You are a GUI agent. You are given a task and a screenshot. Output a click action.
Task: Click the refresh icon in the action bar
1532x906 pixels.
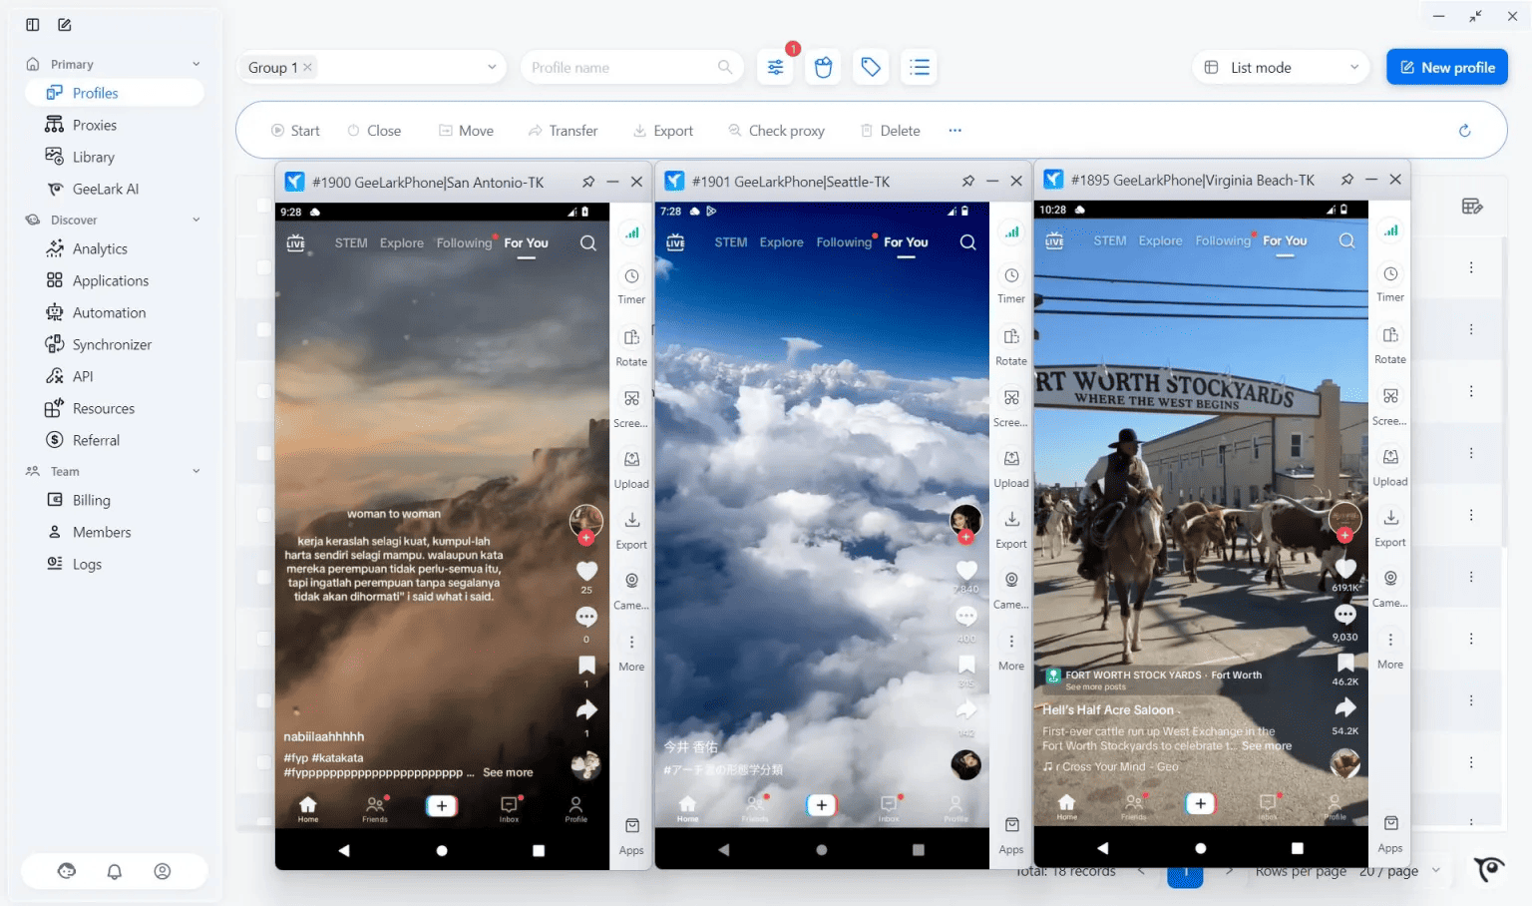point(1464,131)
